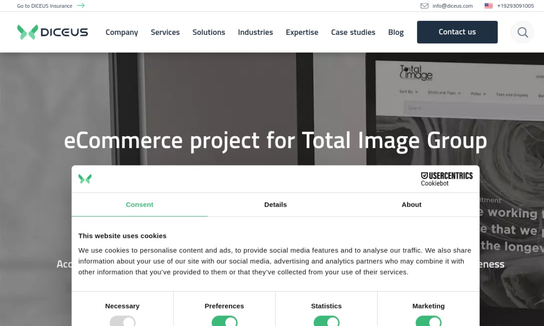Click the eCommerce project for Total Image Group heading
544x326 pixels.
(x=275, y=141)
